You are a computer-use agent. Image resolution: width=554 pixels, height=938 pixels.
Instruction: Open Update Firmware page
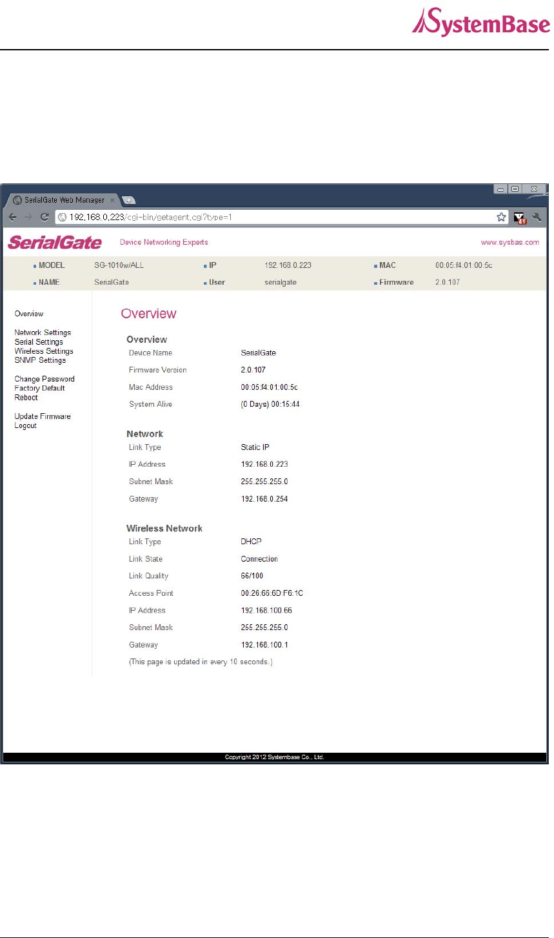(x=43, y=416)
